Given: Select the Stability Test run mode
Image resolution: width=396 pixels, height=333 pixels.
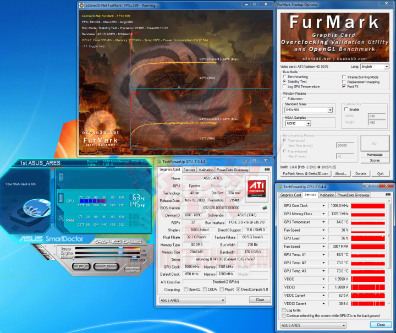Looking at the screenshot, I should pyautogui.click(x=285, y=81).
